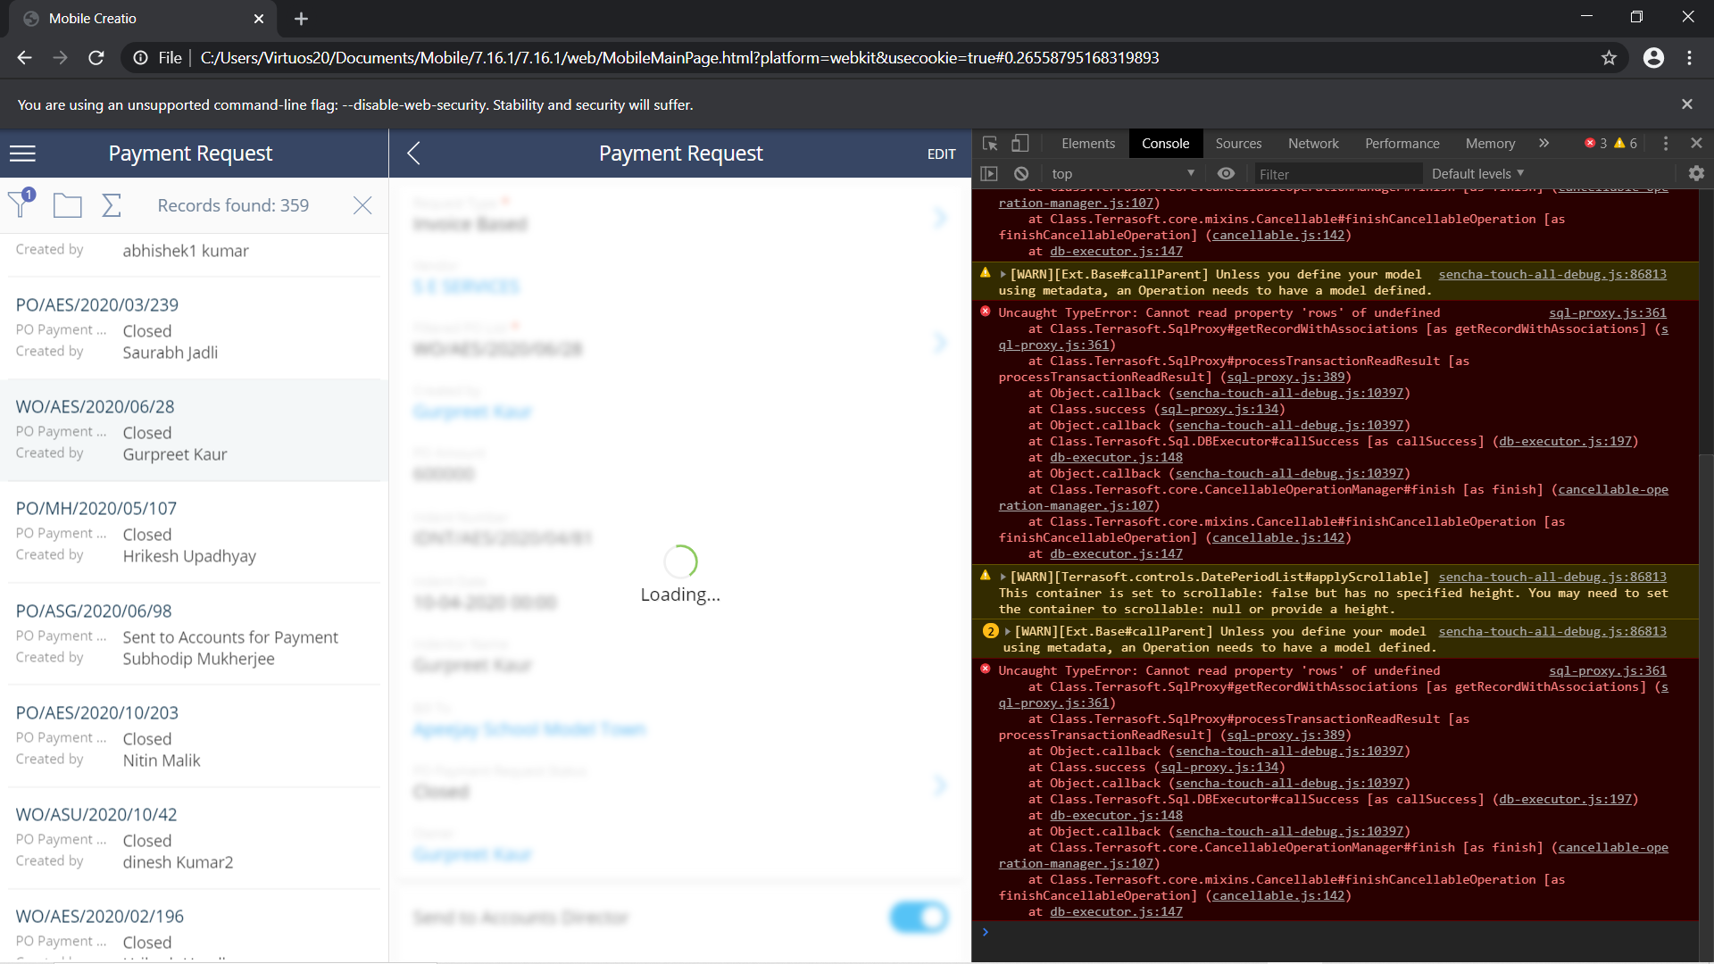Image resolution: width=1714 pixels, height=964 pixels.
Task: Switch to the Network tab
Action: pyautogui.click(x=1313, y=143)
